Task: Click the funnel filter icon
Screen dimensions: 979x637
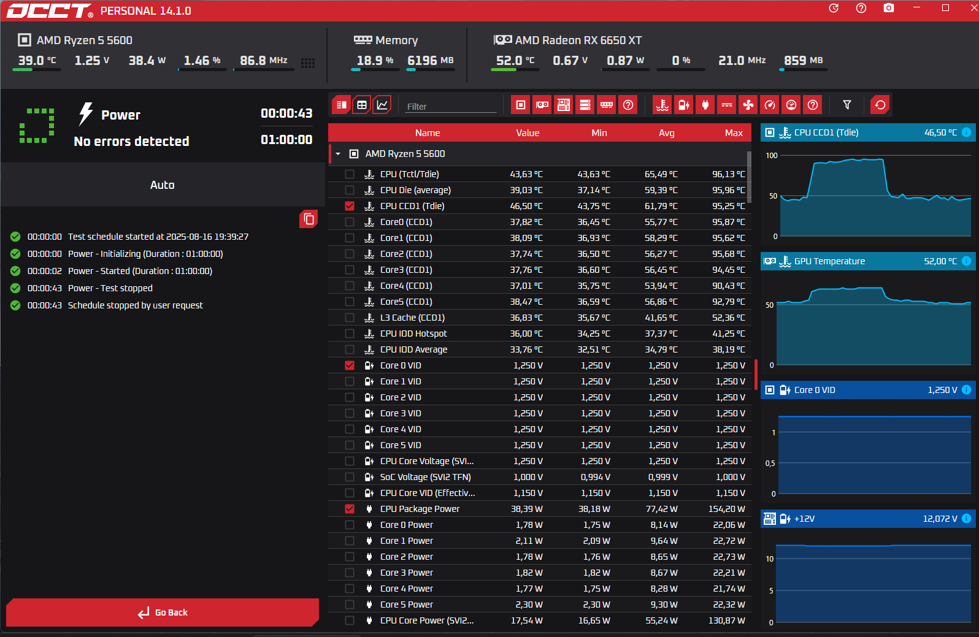Action: (847, 105)
